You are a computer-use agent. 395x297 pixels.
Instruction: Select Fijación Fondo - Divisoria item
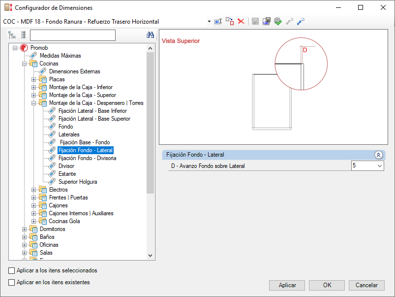pyautogui.click(x=88, y=158)
